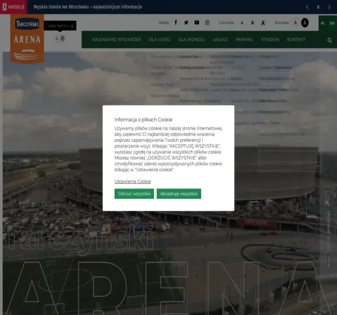Select Powierzchnie biurowe na wynajem entry
Screen dimensions: 337x315
pyautogui.click(x=211, y=79)
